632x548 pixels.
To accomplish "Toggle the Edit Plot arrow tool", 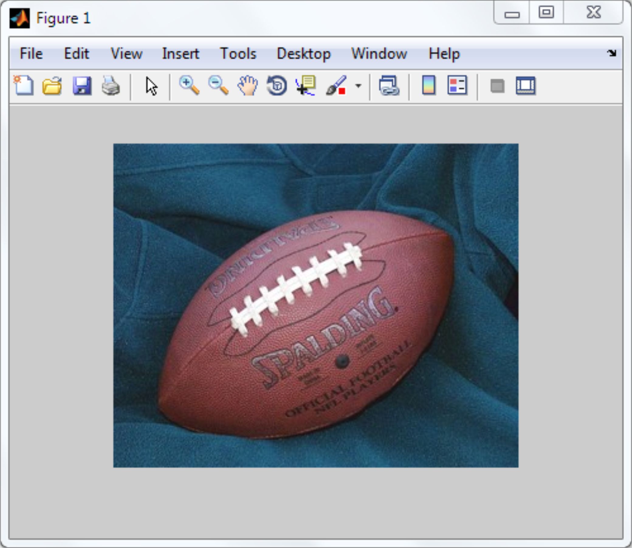I will click(x=151, y=86).
